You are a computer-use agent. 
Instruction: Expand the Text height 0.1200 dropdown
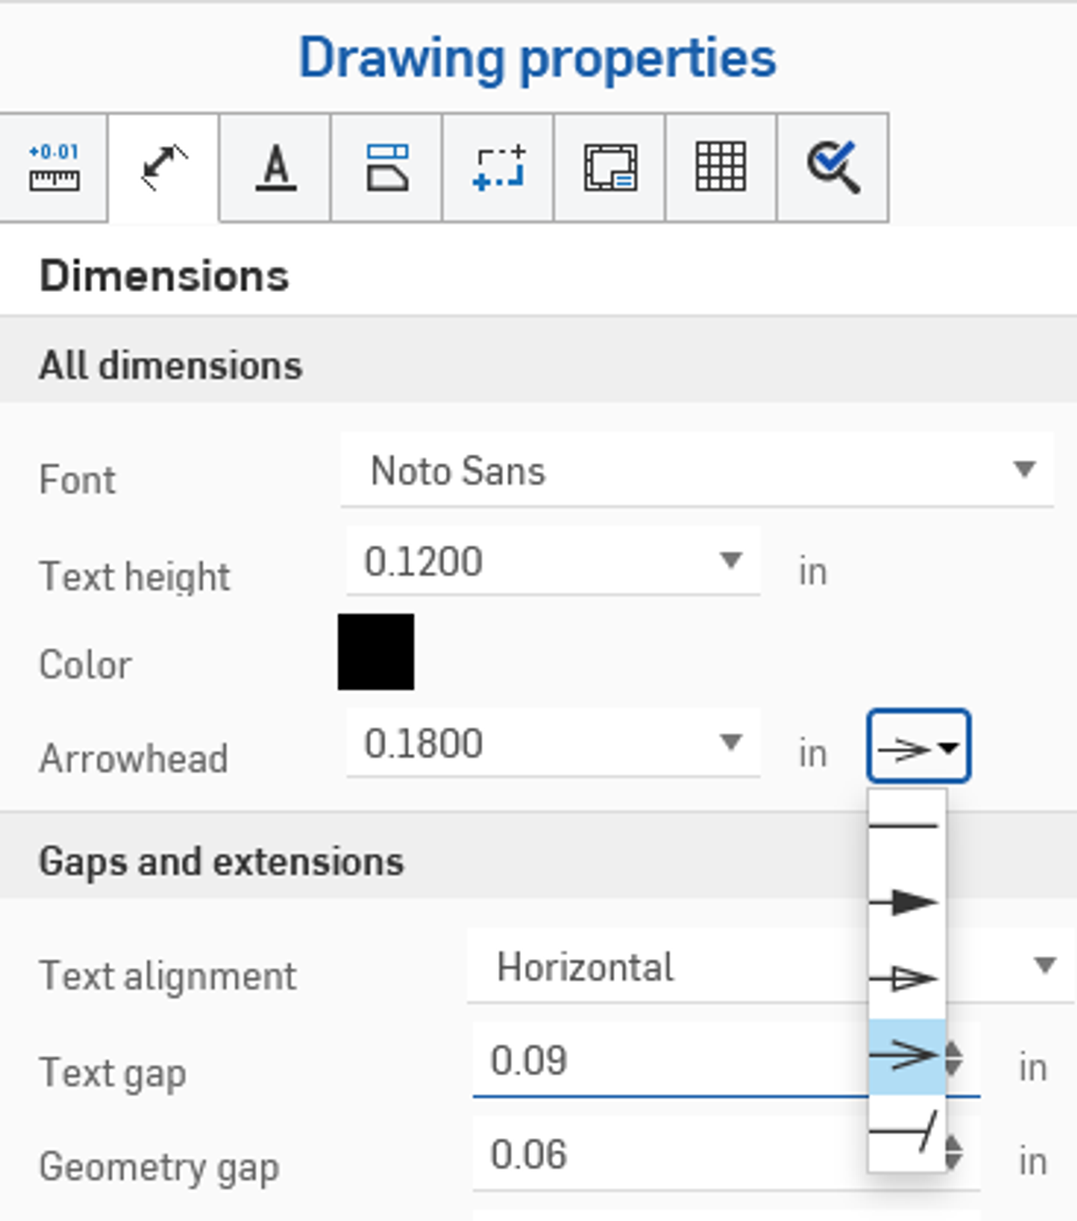(553, 561)
